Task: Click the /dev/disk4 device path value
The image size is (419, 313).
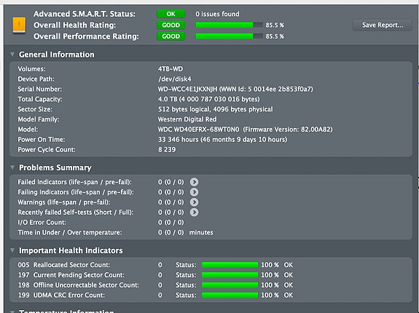Action: 174,79
